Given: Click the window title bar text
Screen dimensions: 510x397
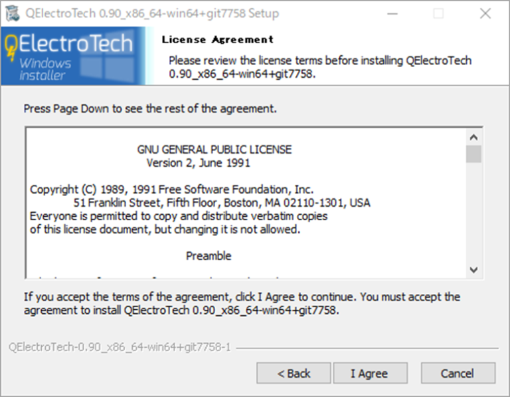Looking at the screenshot, I should pyautogui.click(x=153, y=13).
